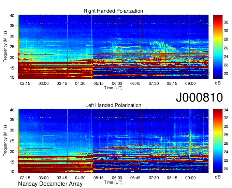Image resolution: width=232 pixels, height=188 pixels.
Task: Click the Right Handed Polarization spectrogram
Action: [x=113, y=47]
